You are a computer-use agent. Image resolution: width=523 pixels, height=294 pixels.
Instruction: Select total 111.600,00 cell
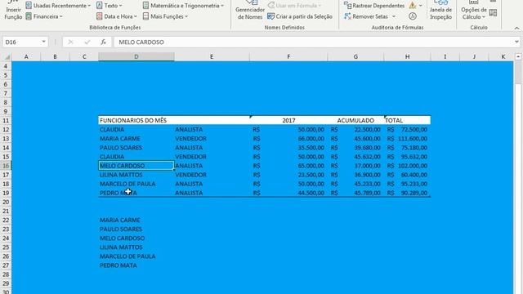[407, 139]
